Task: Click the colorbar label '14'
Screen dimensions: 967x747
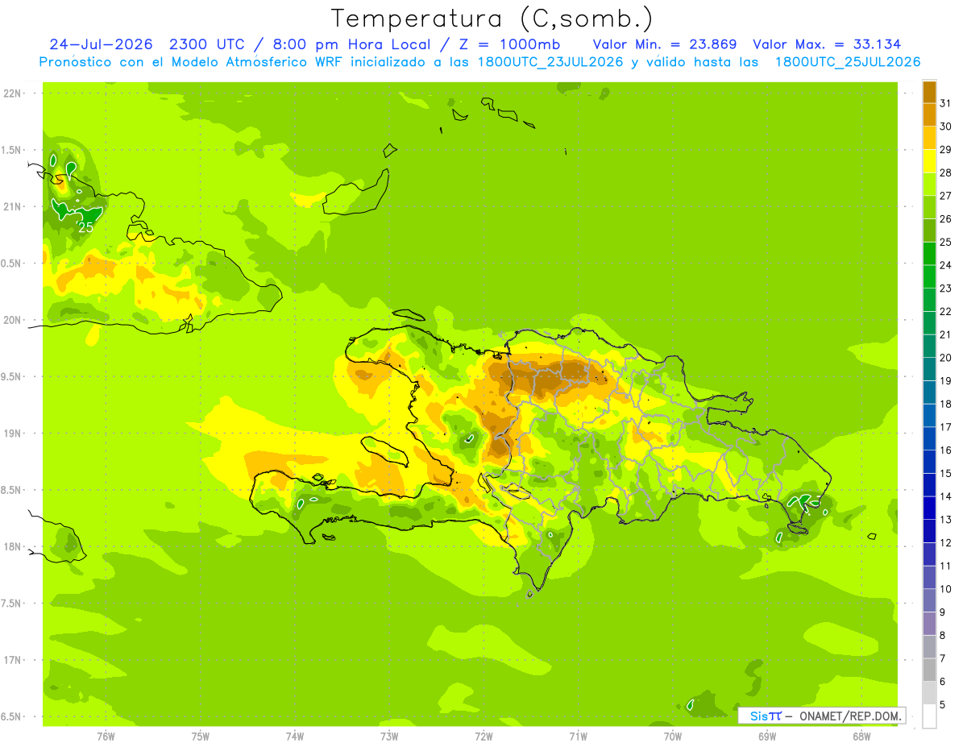Action: click(x=945, y=497)
